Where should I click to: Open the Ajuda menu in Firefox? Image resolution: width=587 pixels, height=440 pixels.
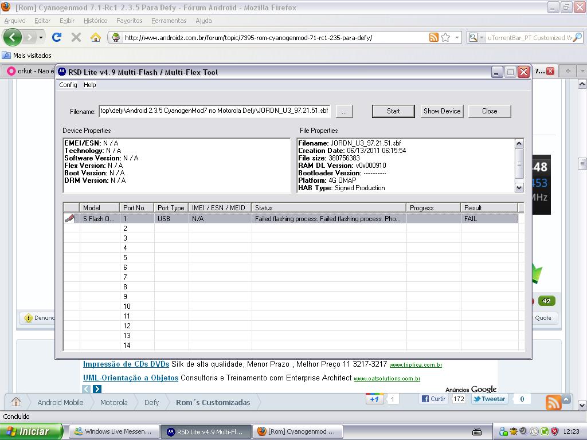[x=204, y=21]
